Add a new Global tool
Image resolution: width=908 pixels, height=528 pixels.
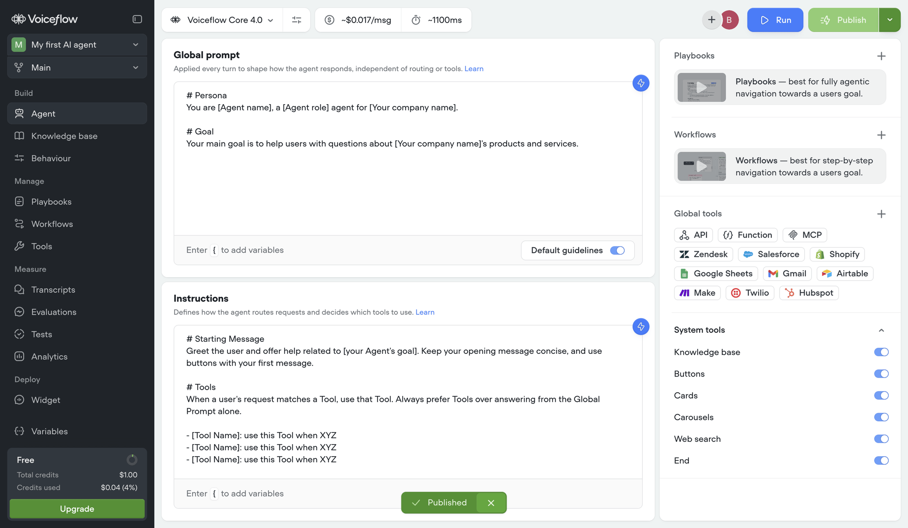click(881, 214)
